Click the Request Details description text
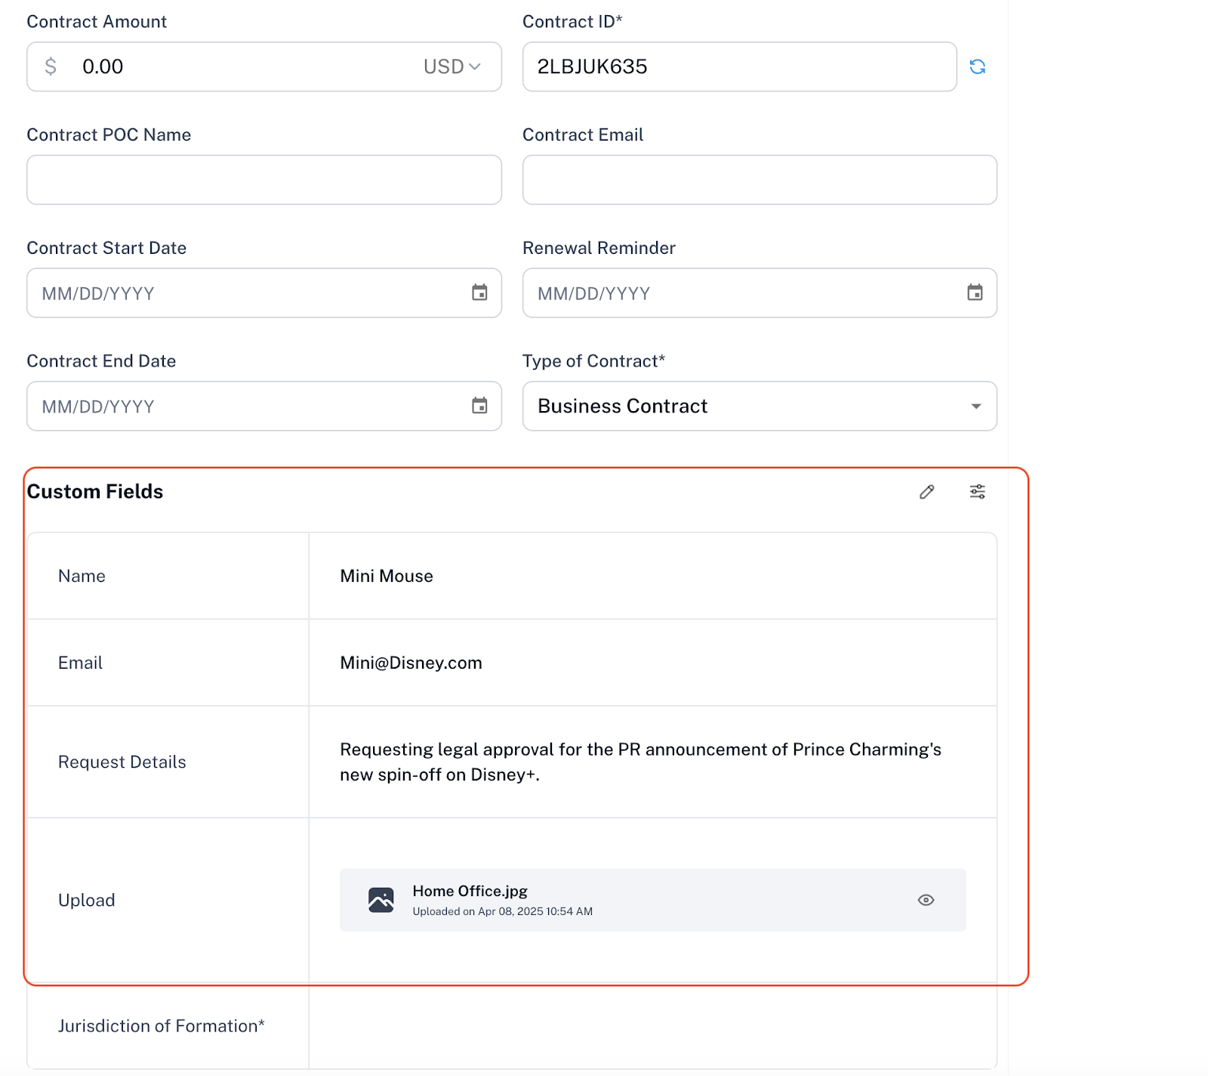This screenshot has height=1076, width=1208. [640, 762]
